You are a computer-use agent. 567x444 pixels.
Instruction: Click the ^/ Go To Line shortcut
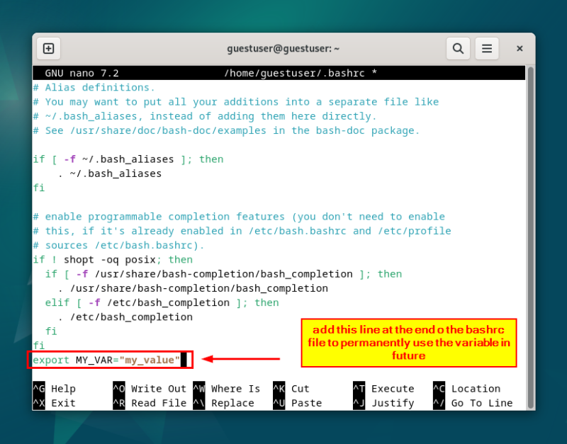coord(472,403)
